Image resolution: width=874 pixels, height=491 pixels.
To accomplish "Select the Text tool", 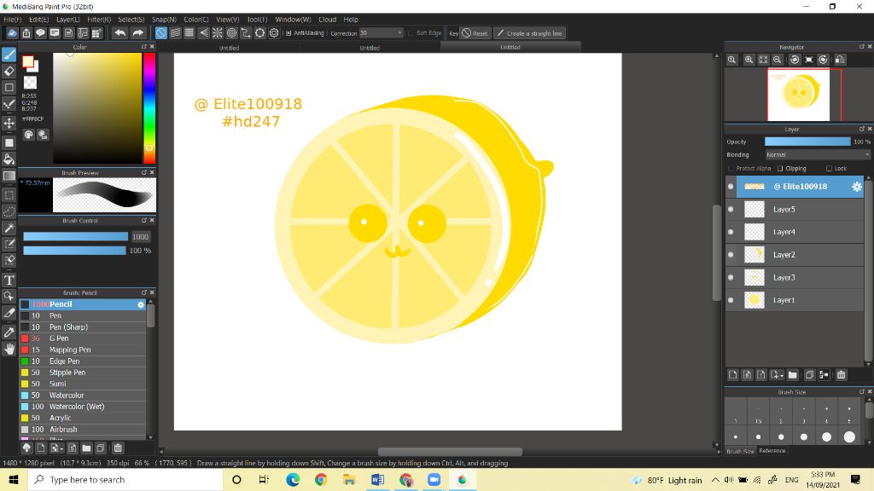I will pos(9,280).
